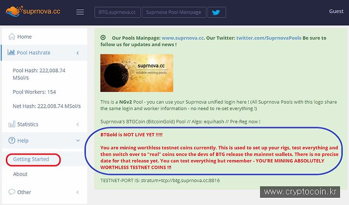Click the Suprnova Pool Mainpage button
This screenshot has width=349, height=205.
[174, 12]
